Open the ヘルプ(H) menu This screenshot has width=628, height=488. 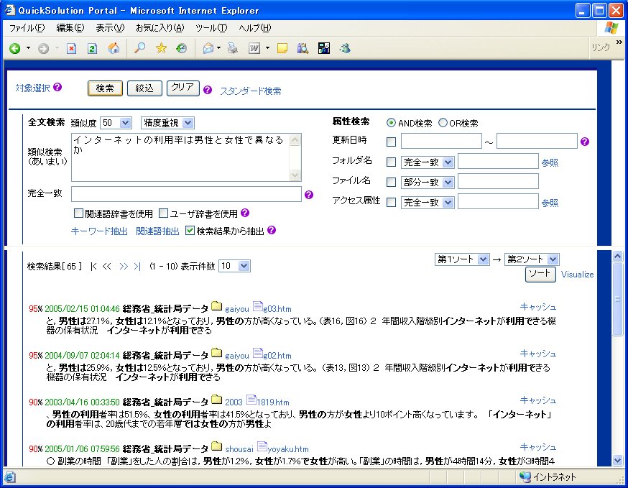pyautogui.click(x=255, y=27)
